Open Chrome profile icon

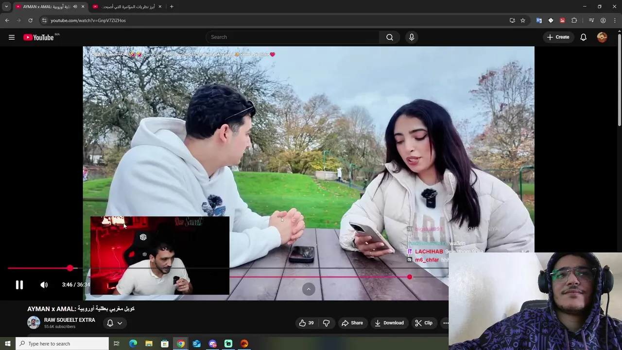(603, 20)
